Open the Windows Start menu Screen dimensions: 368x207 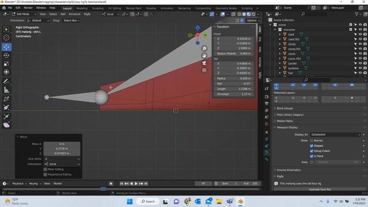pyautogui.click(x=129, y=201)
